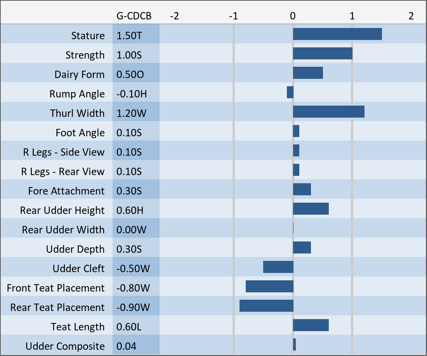Viewport: 427px width, 356px height.
Task: Select the Rump Angle label
Action: pyautogui.click(x=77, y=94)
